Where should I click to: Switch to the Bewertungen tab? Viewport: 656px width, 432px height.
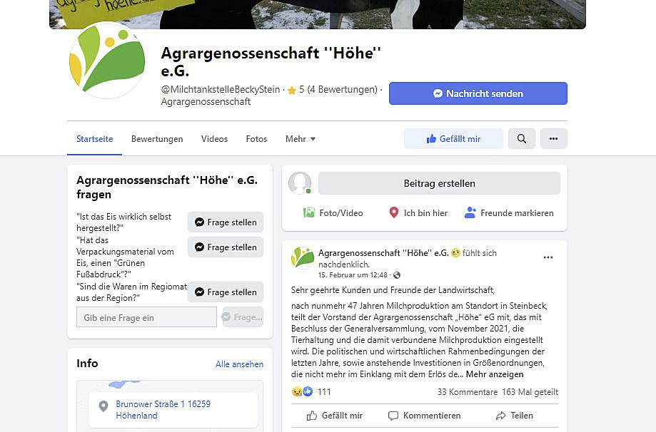157,139
